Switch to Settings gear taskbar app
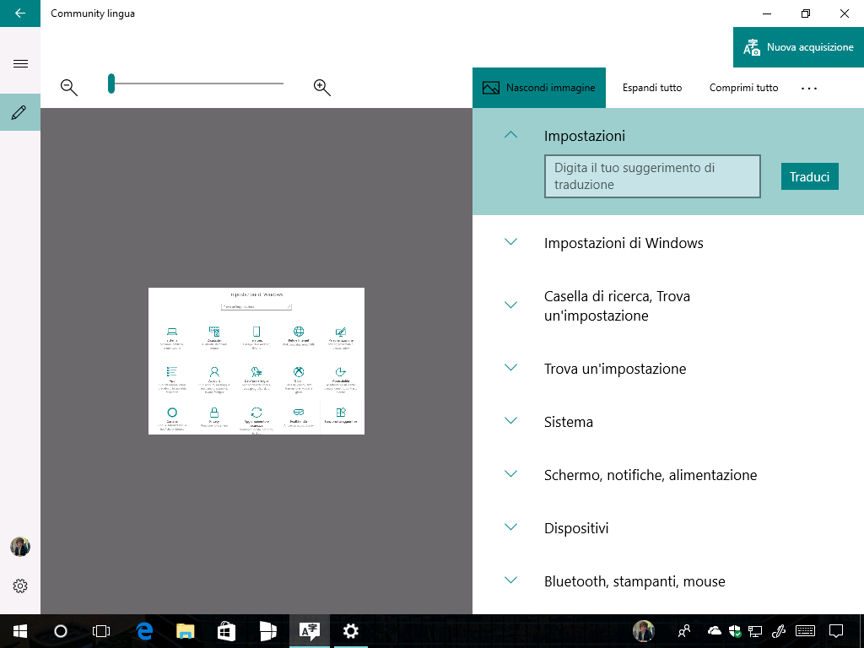 tap(350, 631)
